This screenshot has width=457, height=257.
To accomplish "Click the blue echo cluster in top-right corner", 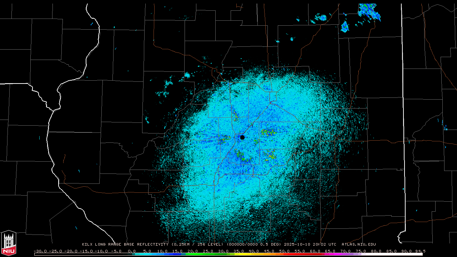I will [x=369, y=11].
